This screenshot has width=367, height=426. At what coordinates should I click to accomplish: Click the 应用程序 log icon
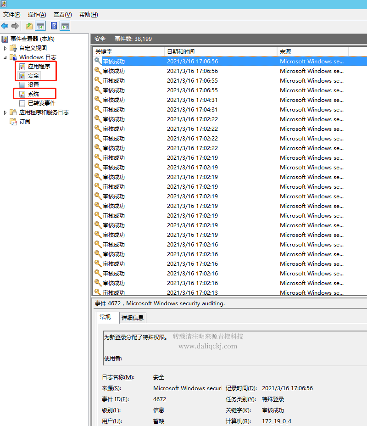[x=22, y=67]
